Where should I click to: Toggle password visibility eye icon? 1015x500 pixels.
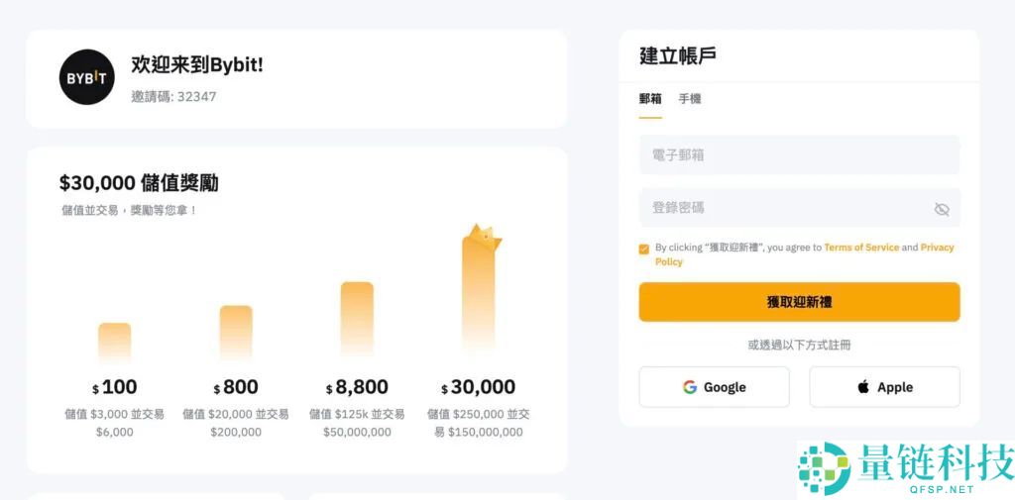942,208
